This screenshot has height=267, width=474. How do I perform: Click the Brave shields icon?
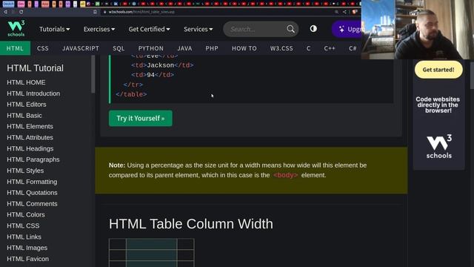[x=355, y=12]
